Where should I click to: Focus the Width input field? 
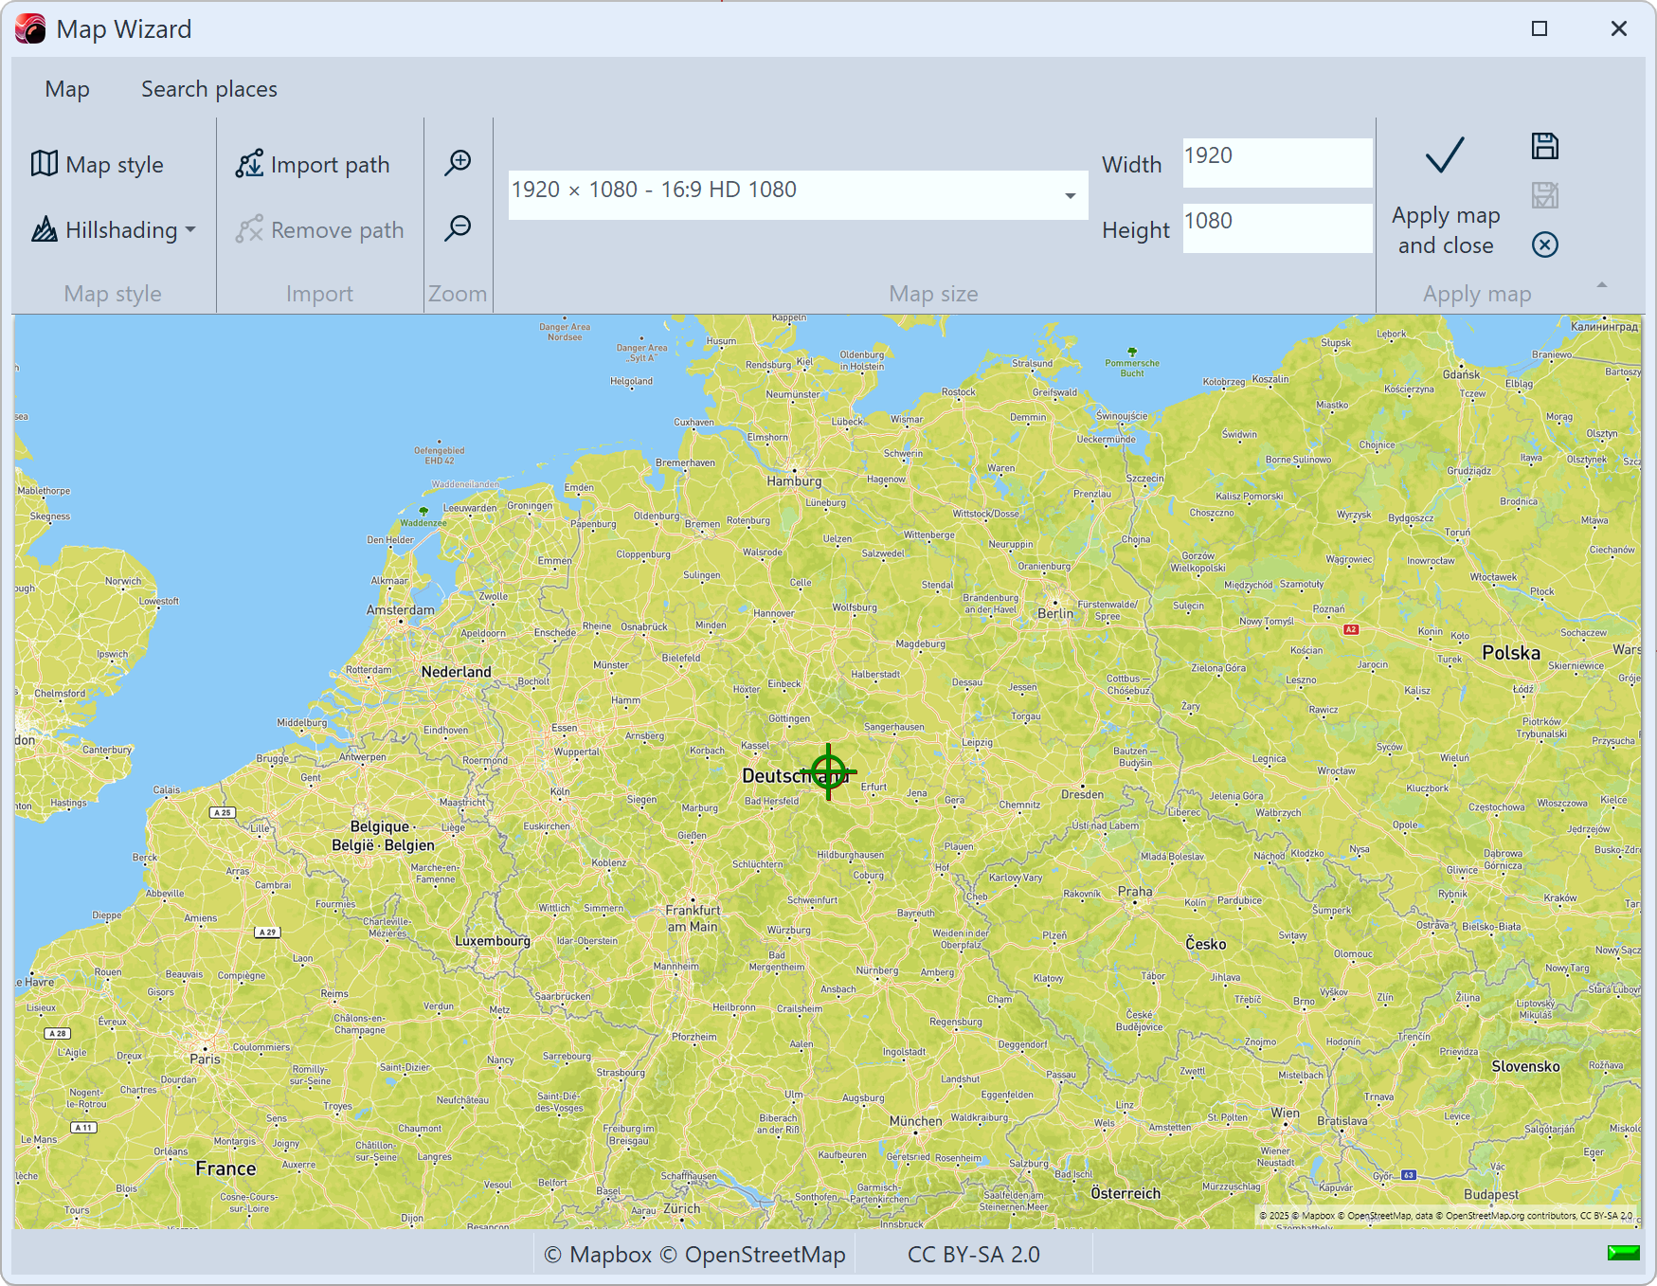(1276, 163)
